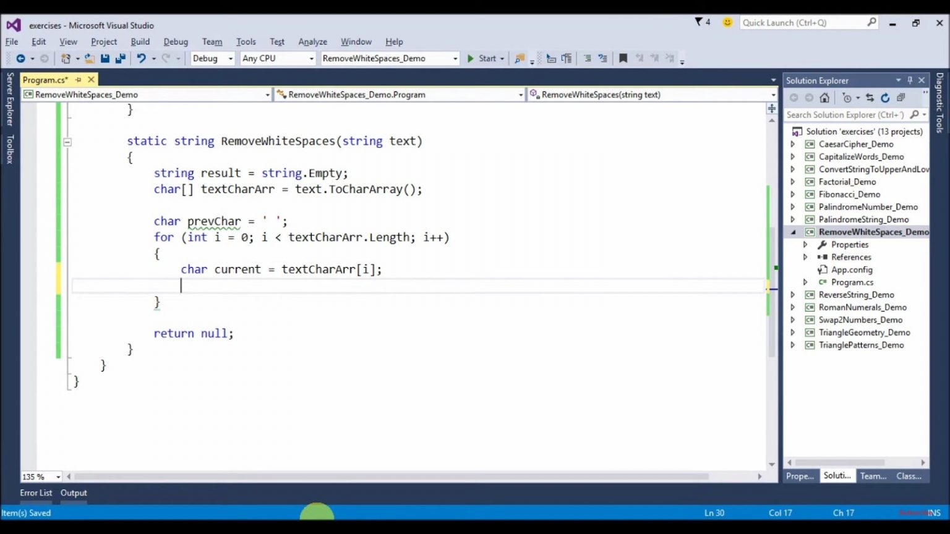Toggle a bookmark on the current line
The image size is (950, 534).
pos(623,57)
